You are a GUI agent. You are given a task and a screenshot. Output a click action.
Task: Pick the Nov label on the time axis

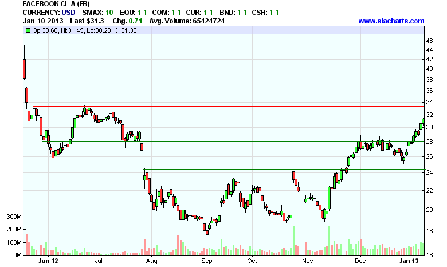click(308, 261)
